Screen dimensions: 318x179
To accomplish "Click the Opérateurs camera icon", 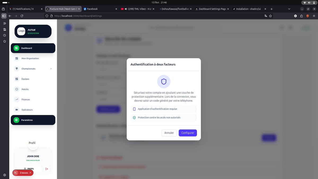I will tap(17, 110).
